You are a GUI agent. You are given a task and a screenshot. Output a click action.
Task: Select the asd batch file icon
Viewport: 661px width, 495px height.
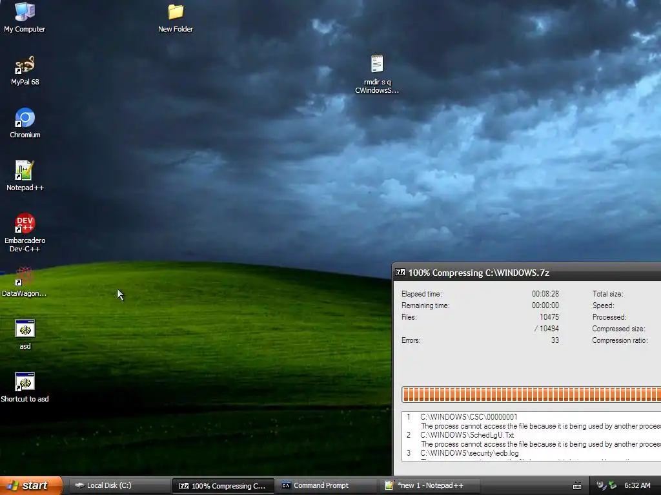point(25,335)
